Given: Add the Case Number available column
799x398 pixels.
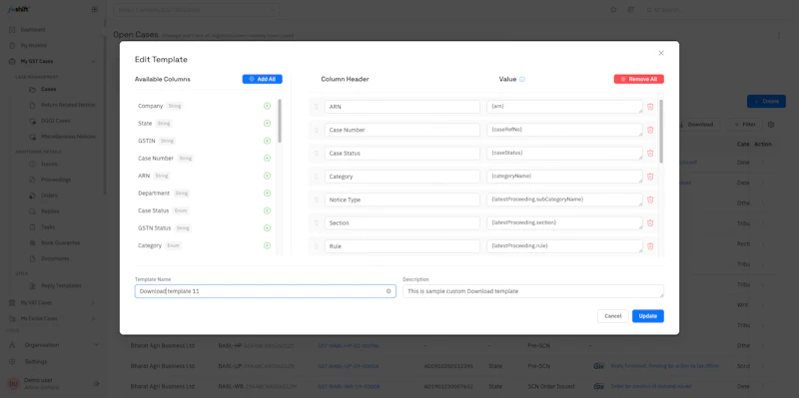Looking at the screenshot, I should [267, 159].
